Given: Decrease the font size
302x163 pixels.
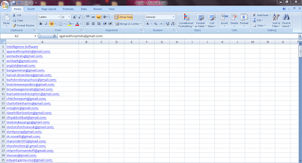Looking at the screenshot, I should coord(79,17).
